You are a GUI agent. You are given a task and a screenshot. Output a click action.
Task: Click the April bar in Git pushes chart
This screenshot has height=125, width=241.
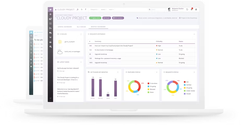tap(116, 89)
